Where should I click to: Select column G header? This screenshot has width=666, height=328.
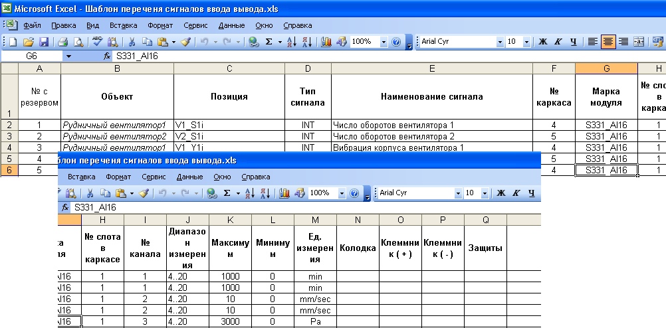(607, 69)
